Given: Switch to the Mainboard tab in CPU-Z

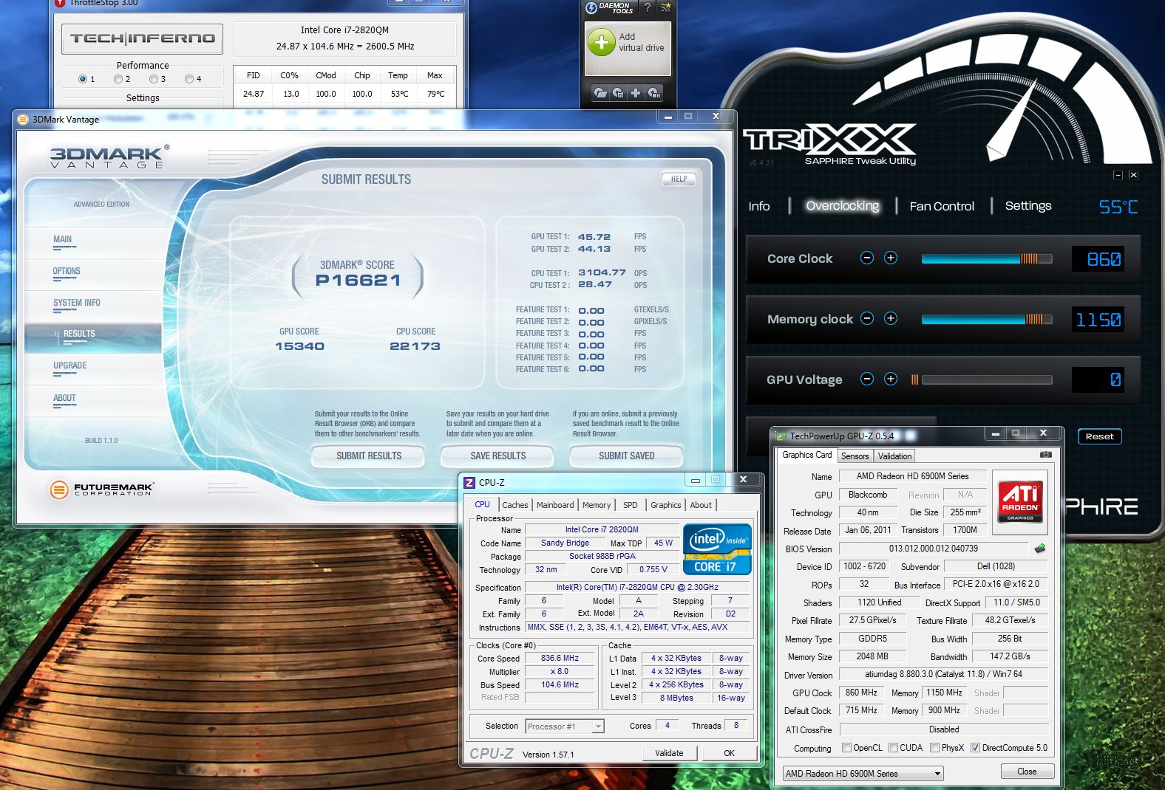Looking at the screenshot, I should [555, 505].
